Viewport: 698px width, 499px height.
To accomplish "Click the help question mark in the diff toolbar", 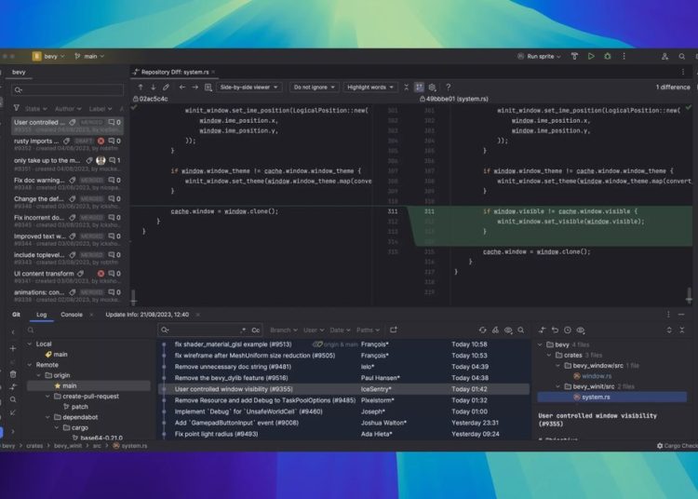I will pyautogui.click(x=448, y=87).
